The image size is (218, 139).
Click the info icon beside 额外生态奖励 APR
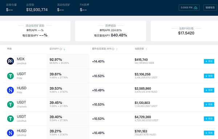point(113,49)
